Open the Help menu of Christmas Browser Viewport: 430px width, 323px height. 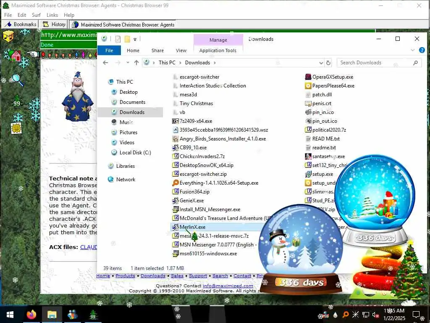[x=69, y=15]
